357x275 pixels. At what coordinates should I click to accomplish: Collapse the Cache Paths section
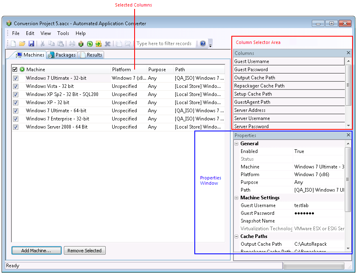[x=236, y=236]
